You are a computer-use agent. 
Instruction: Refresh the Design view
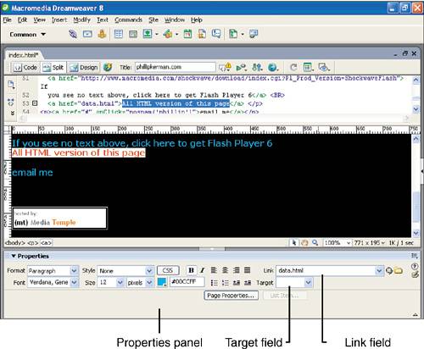293,67
